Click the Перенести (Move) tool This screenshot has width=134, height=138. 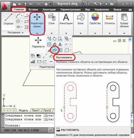click(38, 42)
